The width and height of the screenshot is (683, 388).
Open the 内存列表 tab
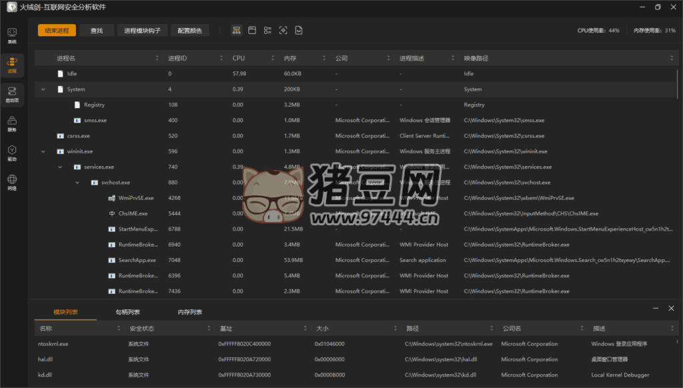[190, 312]
